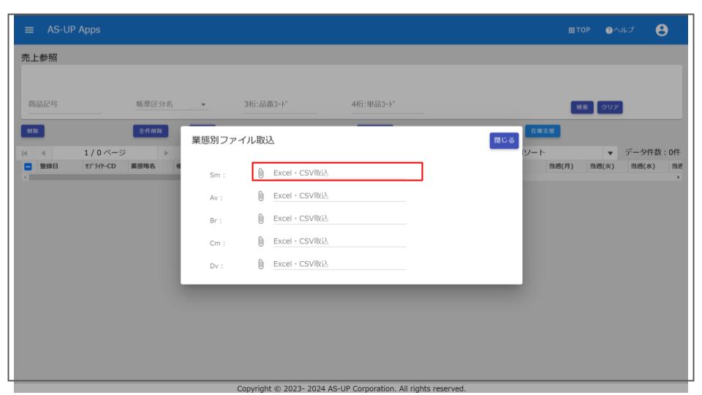Open TOP from the header menu
Viewport: 702px width, 395px height.
pyautogui.click(x=579, y=29)
